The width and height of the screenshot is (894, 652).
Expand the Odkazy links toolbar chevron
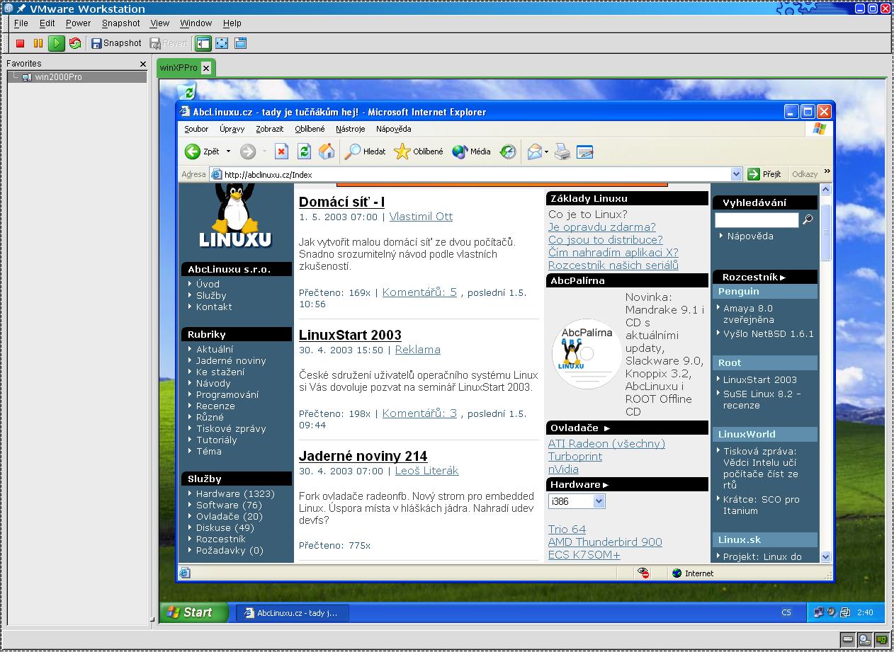point(827,171)
